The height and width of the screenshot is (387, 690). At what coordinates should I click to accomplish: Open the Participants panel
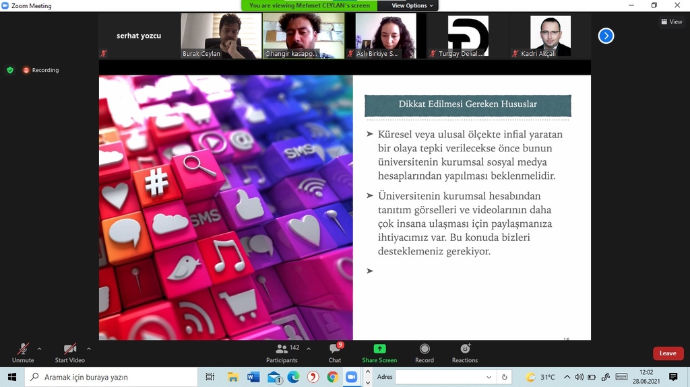282,353
